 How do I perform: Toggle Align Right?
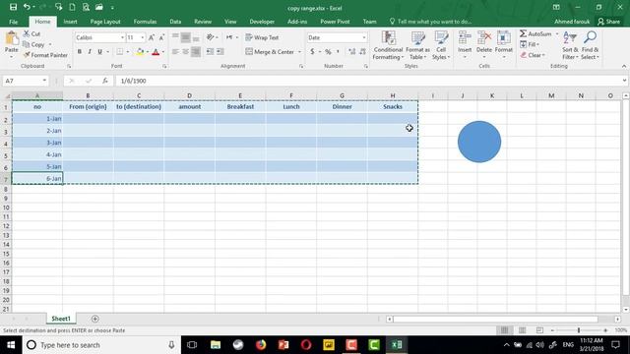196,52
